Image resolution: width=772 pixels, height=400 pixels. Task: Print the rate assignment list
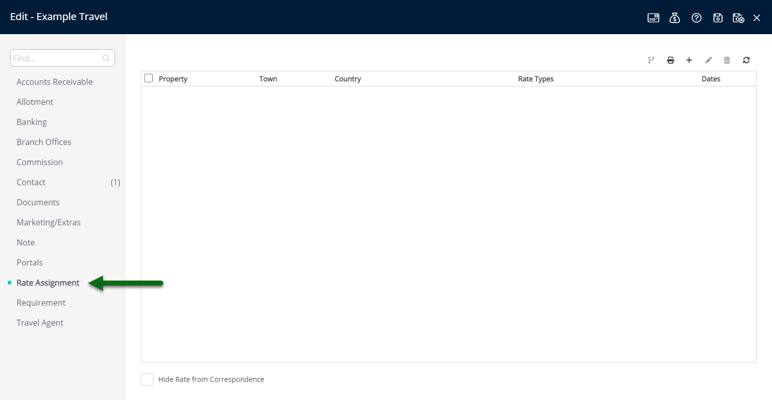(x=670, y=60)
